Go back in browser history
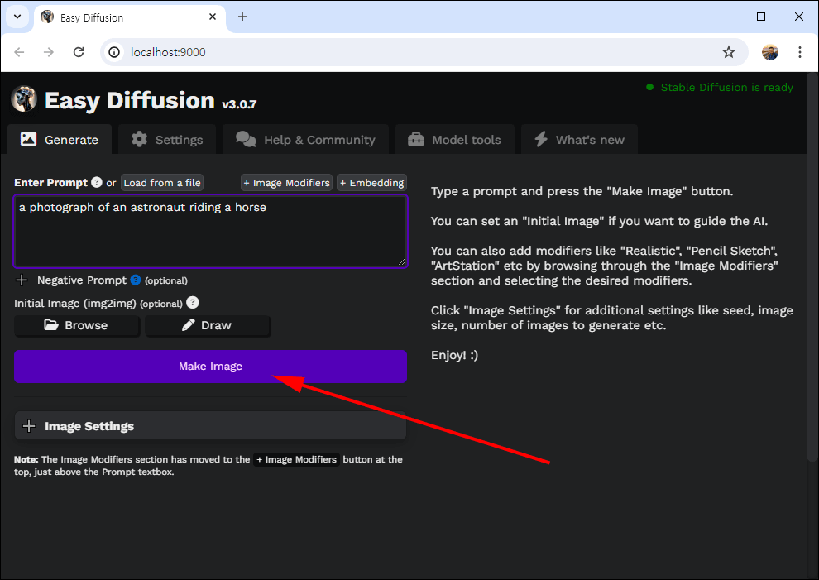This screenshot has width=819, height=580. coord(19,52)
